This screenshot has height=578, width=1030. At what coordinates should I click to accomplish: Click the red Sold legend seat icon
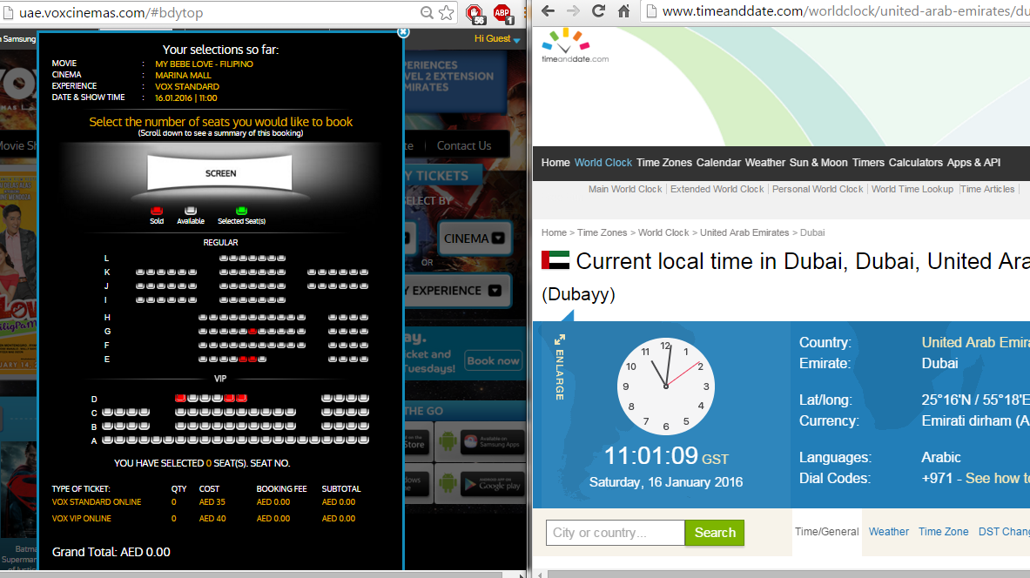pyautogui.click(x=157, y=211)
